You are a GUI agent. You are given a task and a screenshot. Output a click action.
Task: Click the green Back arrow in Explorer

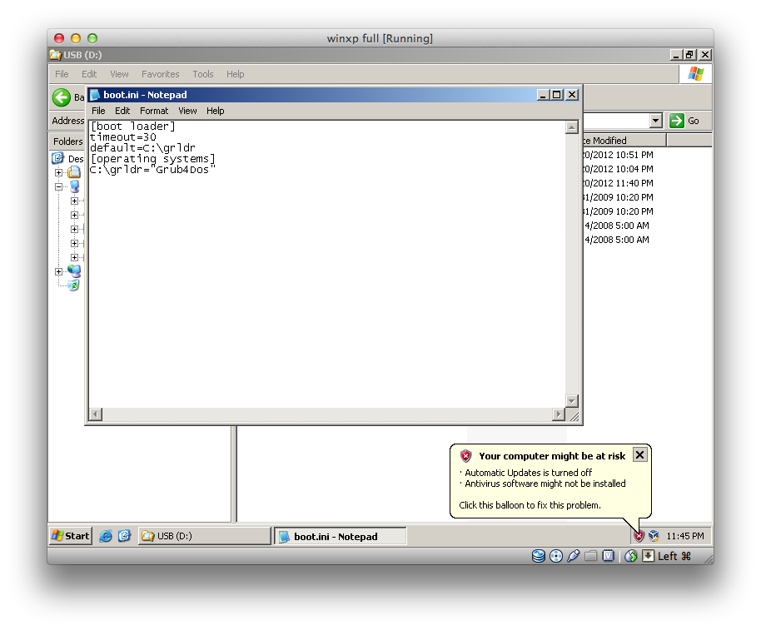[x=62, y=97]
